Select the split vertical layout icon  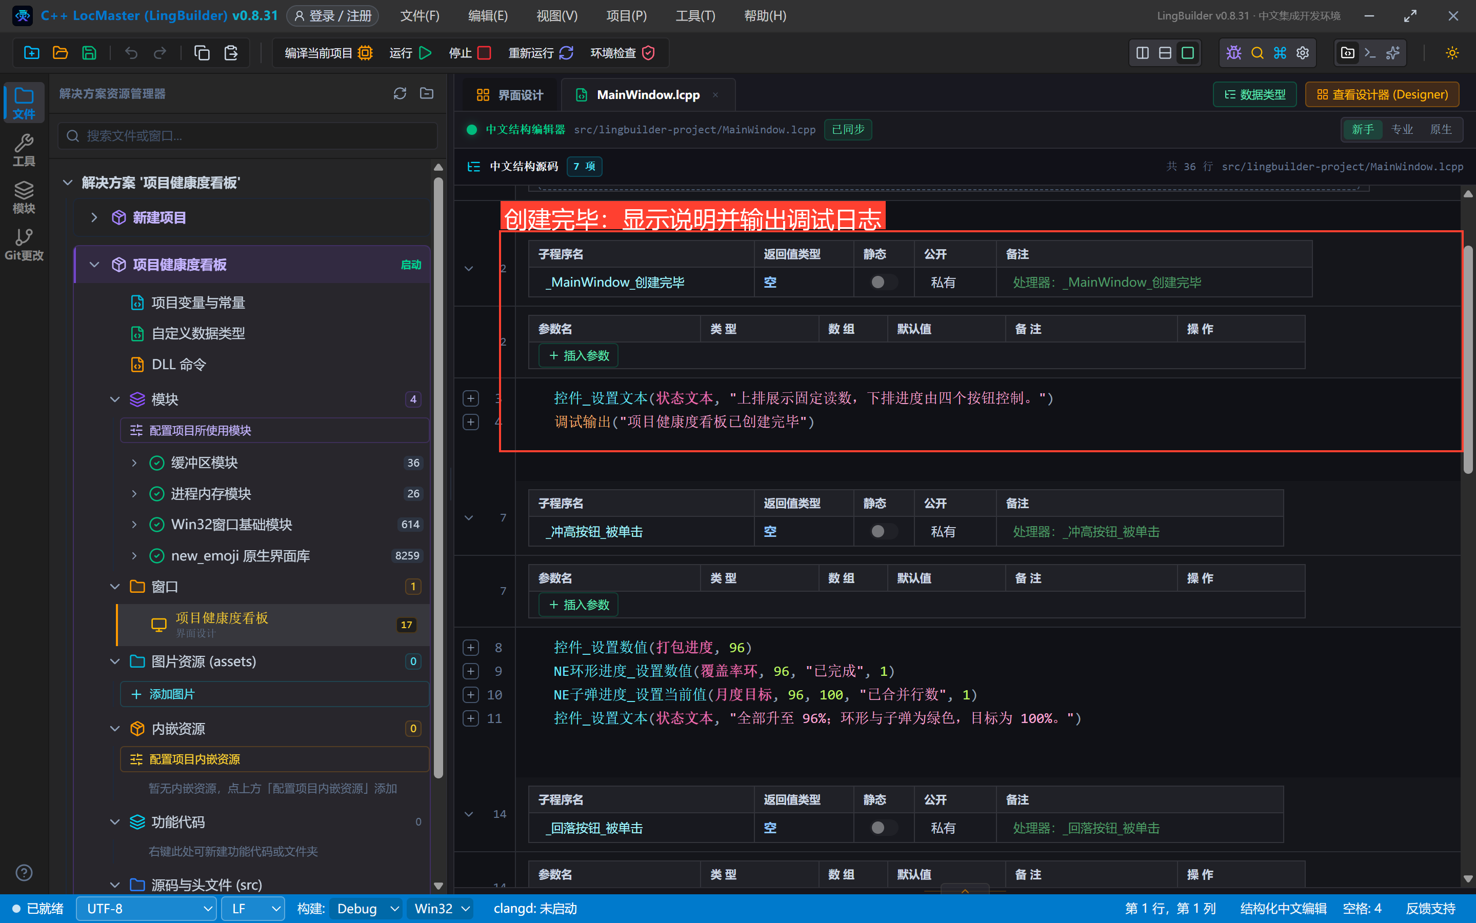tap(1142, 53)
